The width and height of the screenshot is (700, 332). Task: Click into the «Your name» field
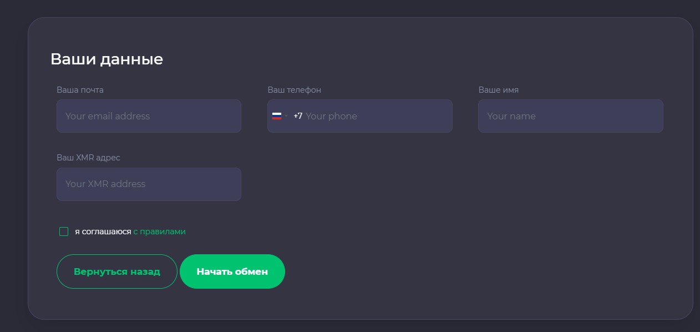[570, 116]
